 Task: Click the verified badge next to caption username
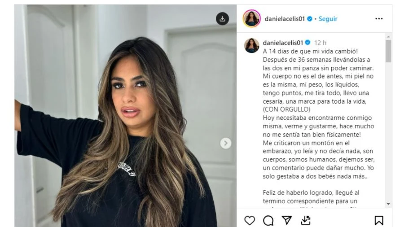(307, 43)
